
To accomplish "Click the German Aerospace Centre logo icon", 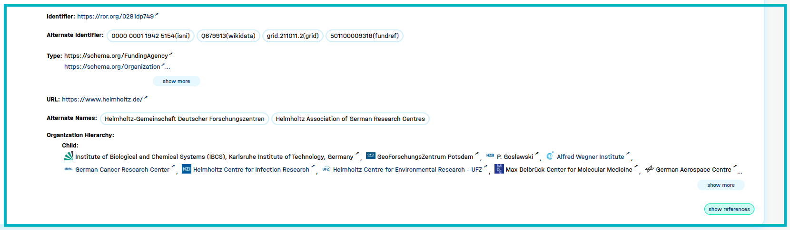I will point(649,169).
